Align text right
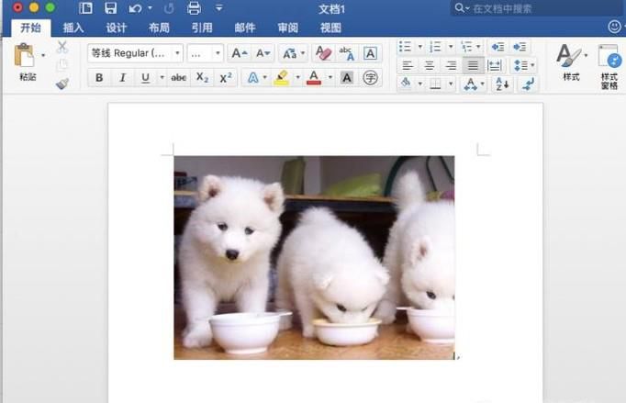This screenshot has width=626, height=403. click(451, 65)
